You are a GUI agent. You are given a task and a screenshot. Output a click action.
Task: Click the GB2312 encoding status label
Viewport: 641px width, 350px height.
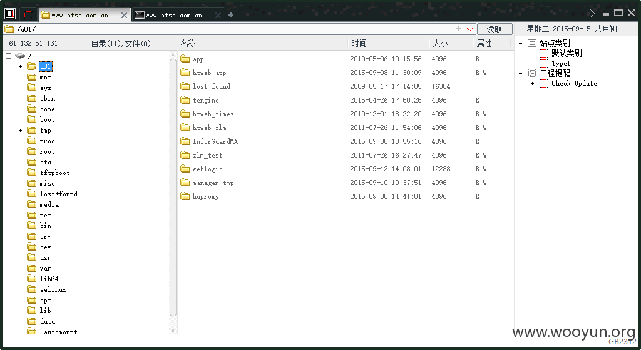[622, 342]
